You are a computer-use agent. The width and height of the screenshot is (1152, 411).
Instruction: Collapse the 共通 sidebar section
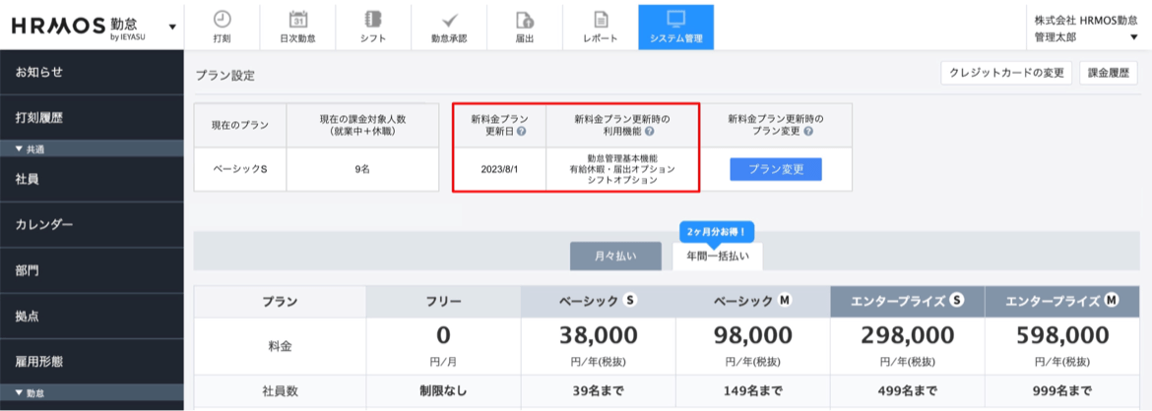pyautogui.click(x=20, y=149)
